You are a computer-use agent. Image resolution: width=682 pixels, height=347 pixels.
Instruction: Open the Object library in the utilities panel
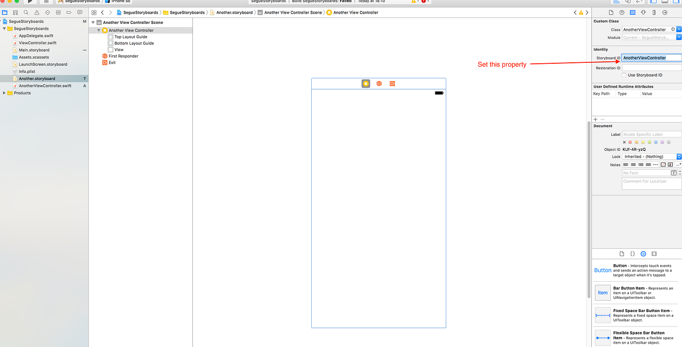click(643, 254)
